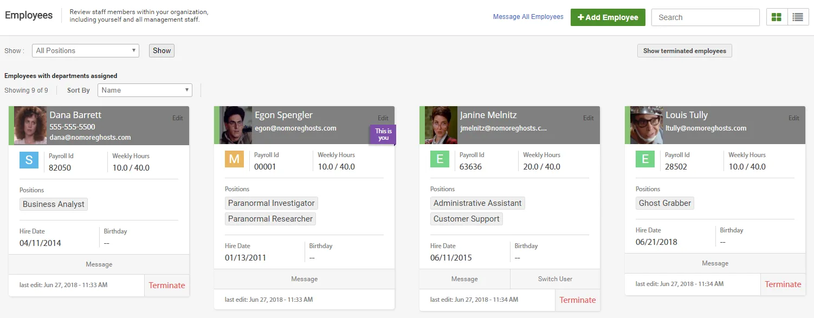Click the 'This is you' purple badge

tap(383, 134)
